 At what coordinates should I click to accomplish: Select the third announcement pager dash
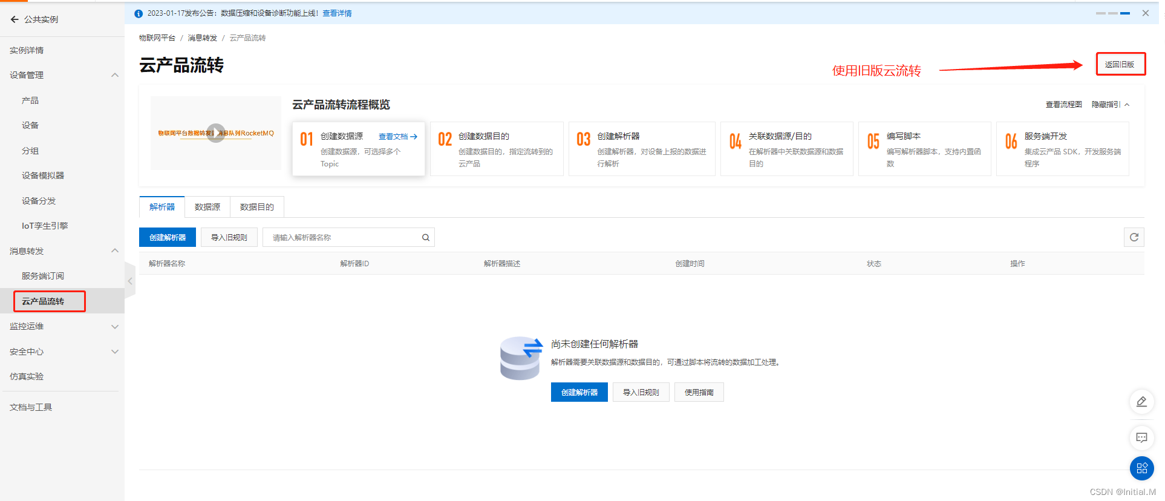coord(1125,13)
